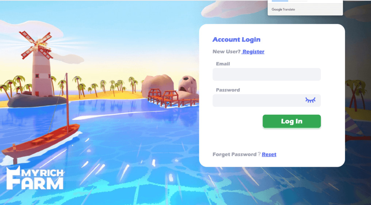Open the Register link
The width and height of the screenshot is (371, 205).
point(253,51)
